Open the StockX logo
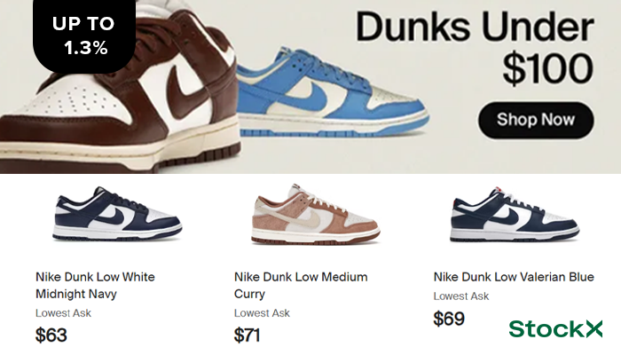This screenshot has height=355, width=621. 555,329
